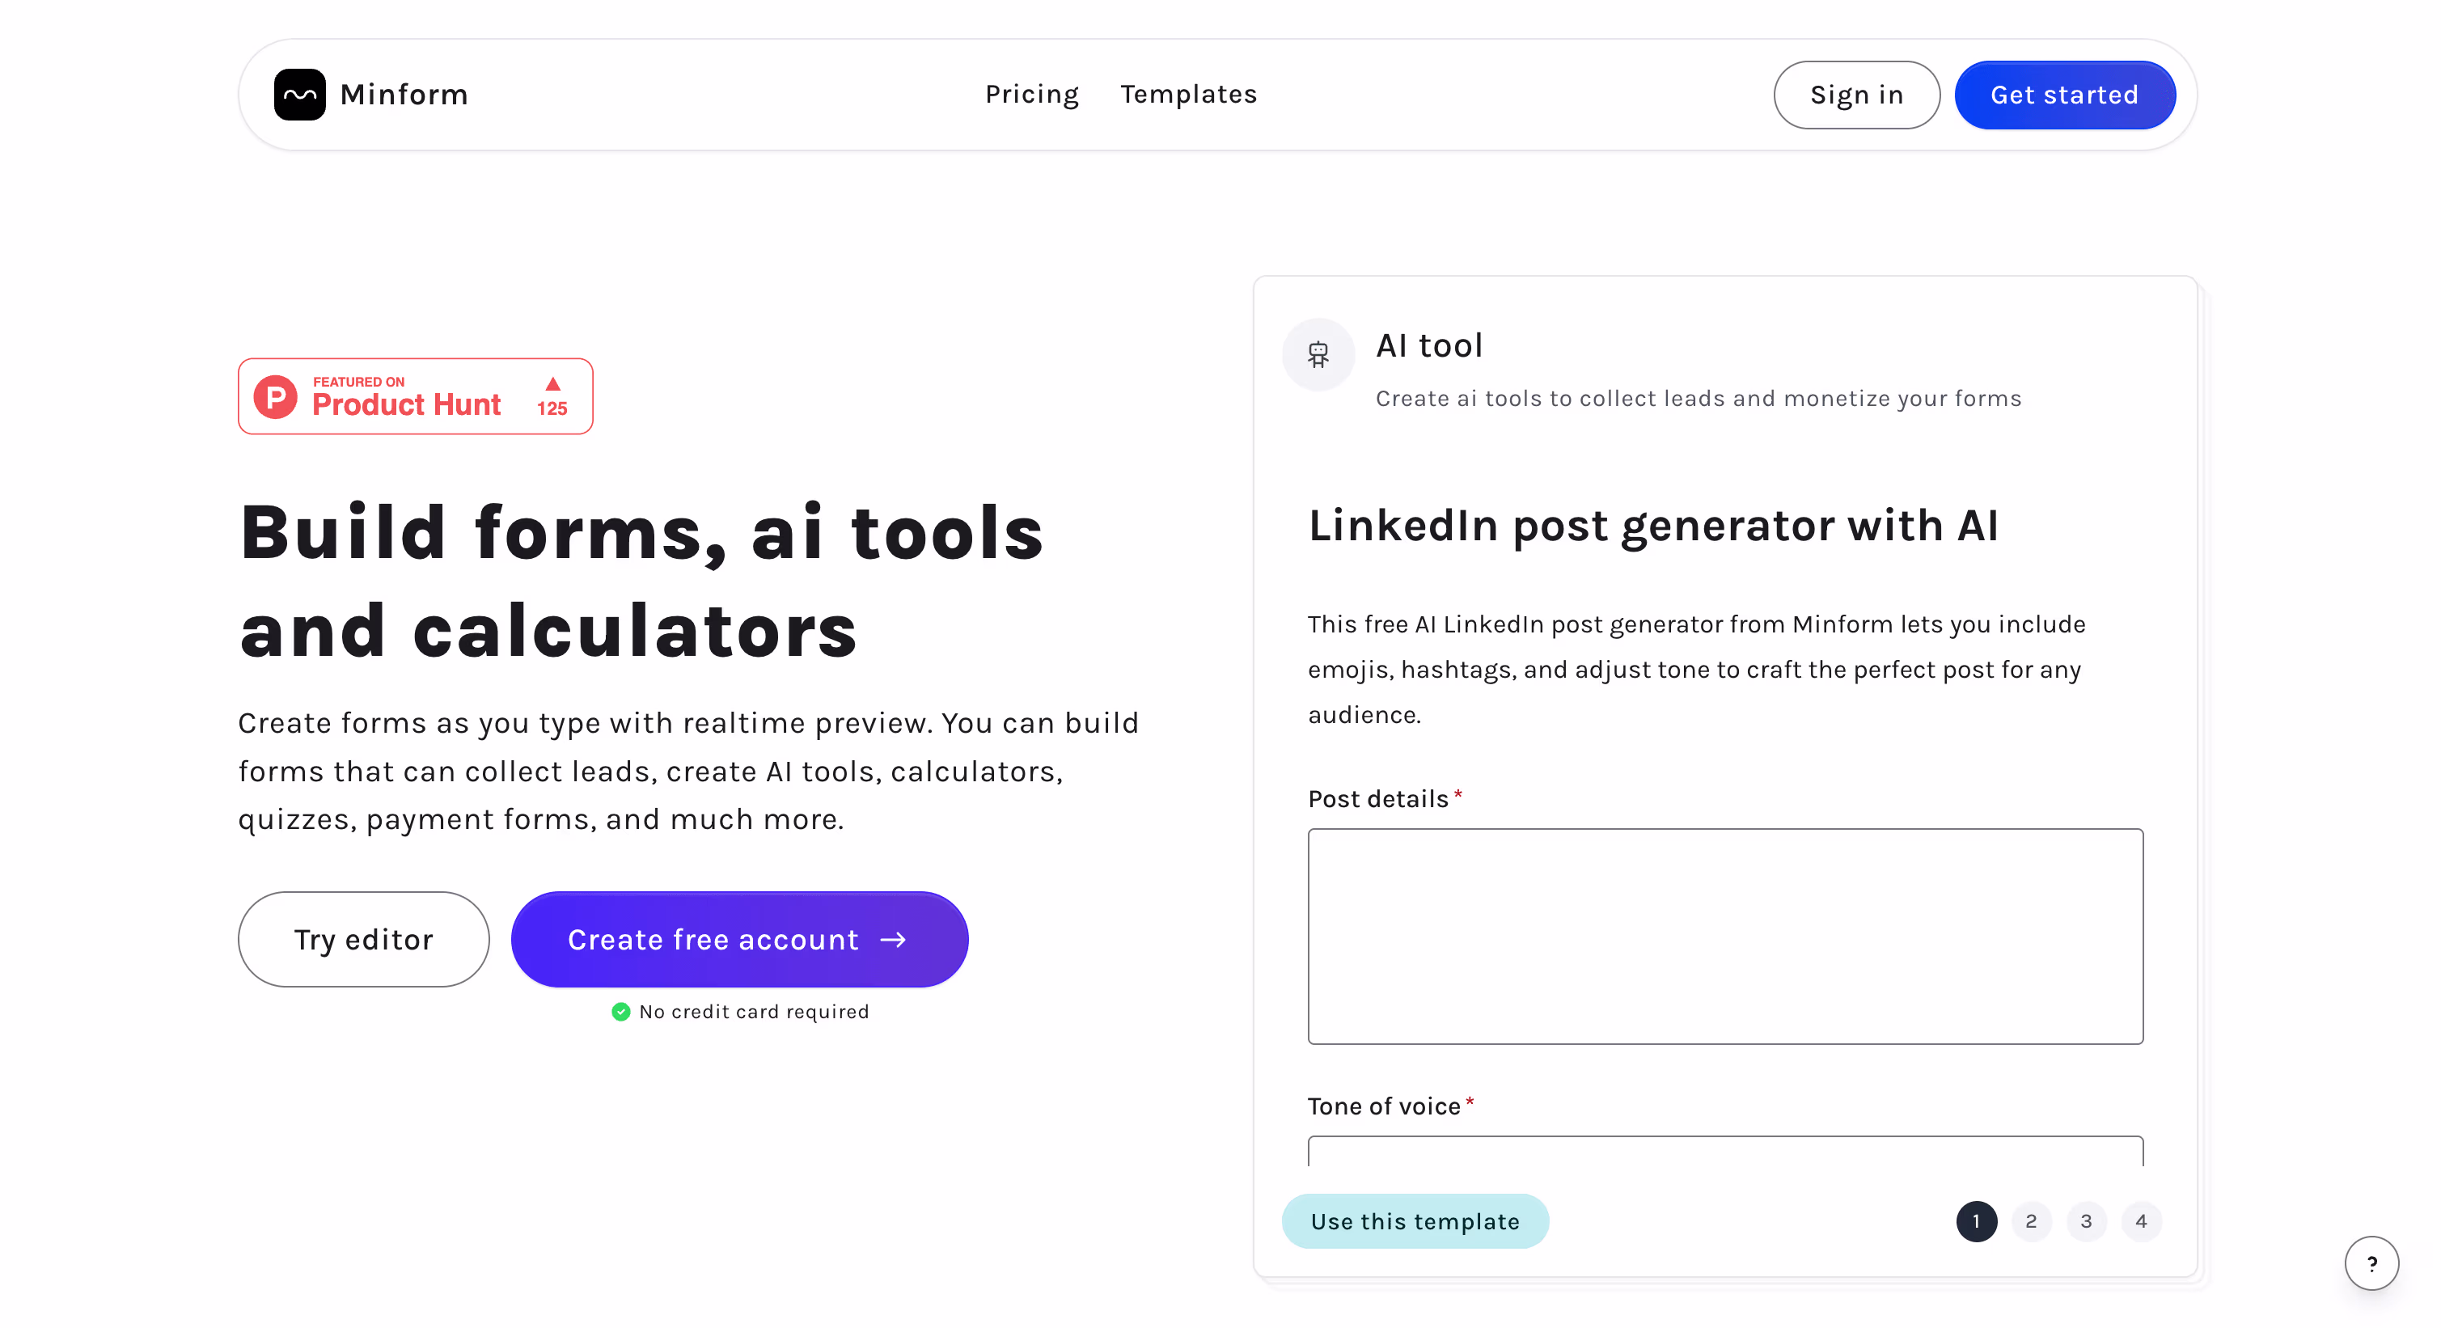This screenshot has width=2441, height=1328.
Task: Open the Pricing page
Action: click(1032, 95)
